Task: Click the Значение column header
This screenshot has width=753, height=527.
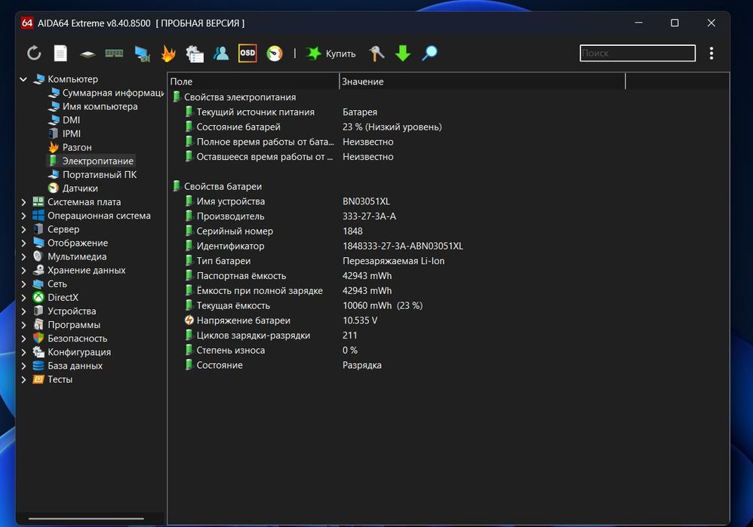Action: coord(482,81)
